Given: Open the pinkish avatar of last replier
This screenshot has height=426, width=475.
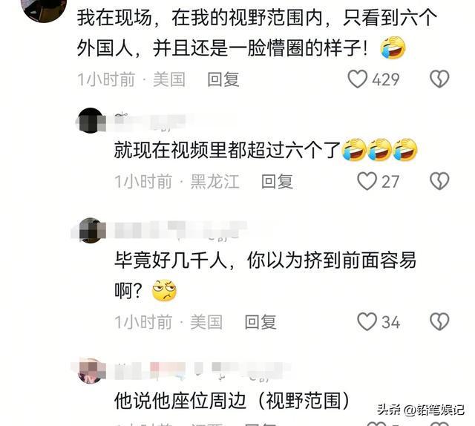Looking at the screenshot, I should coord(91,371).
